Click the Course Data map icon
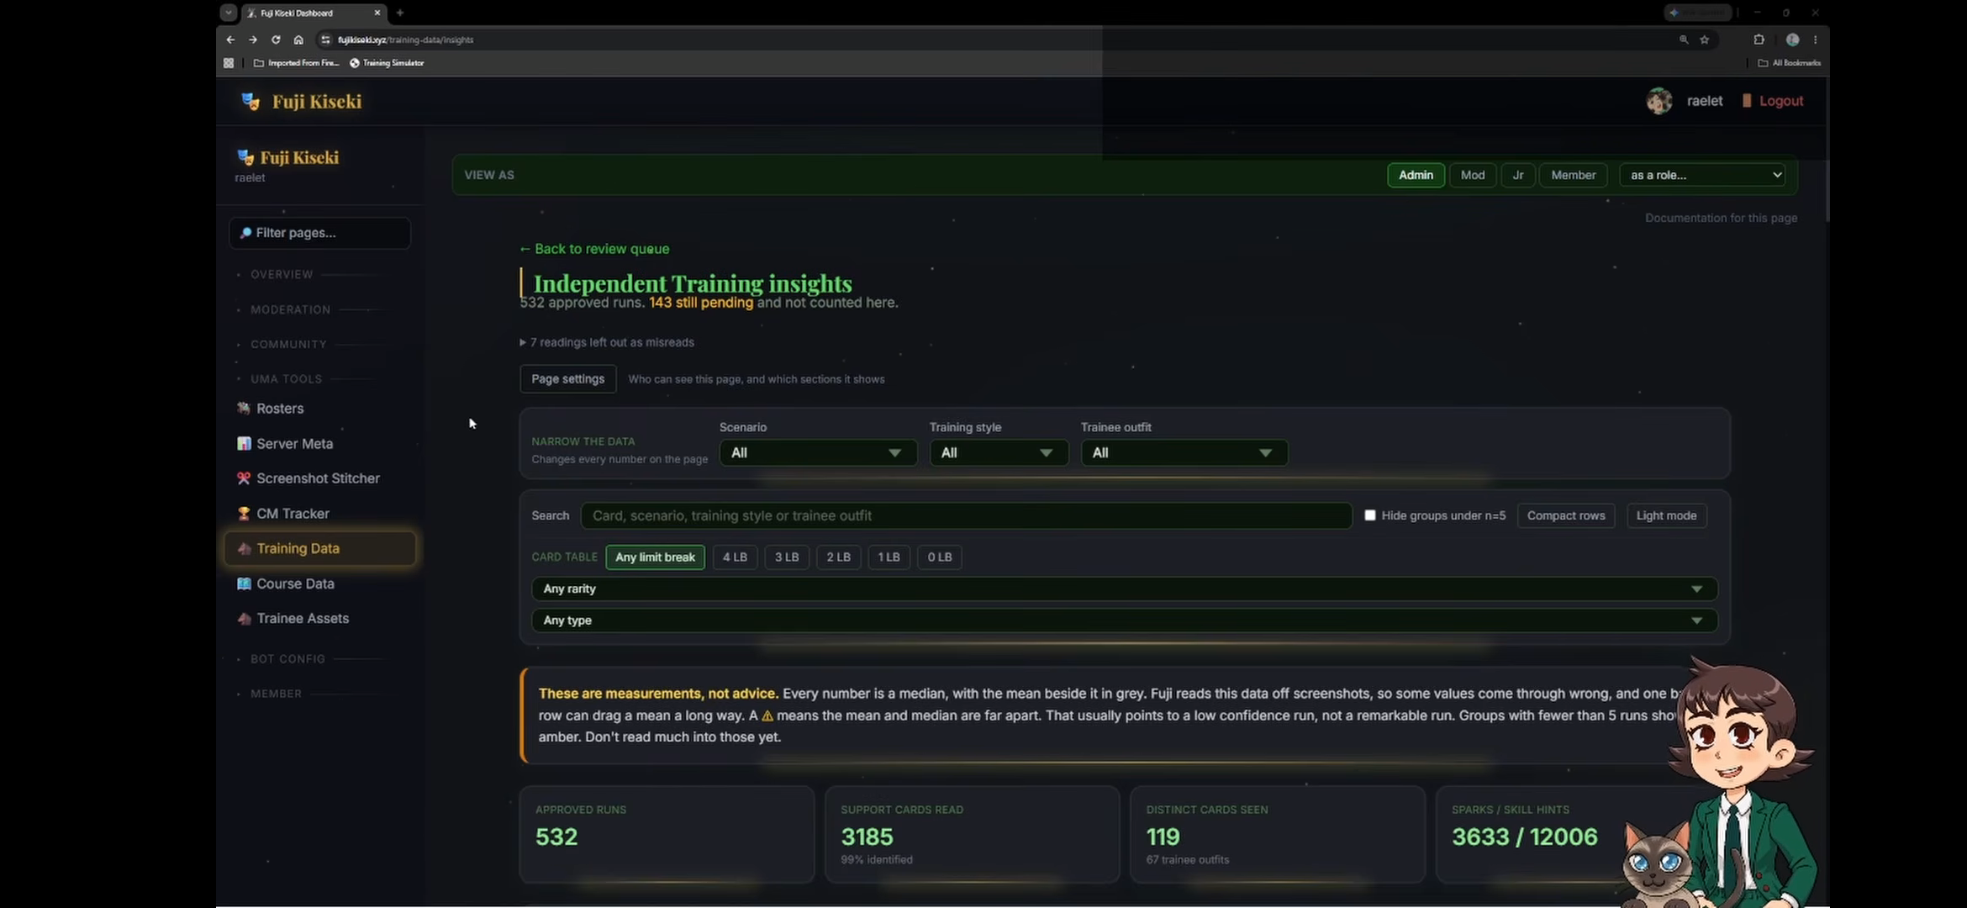Viewport: 1967px width, 908px height. (244, 583)
